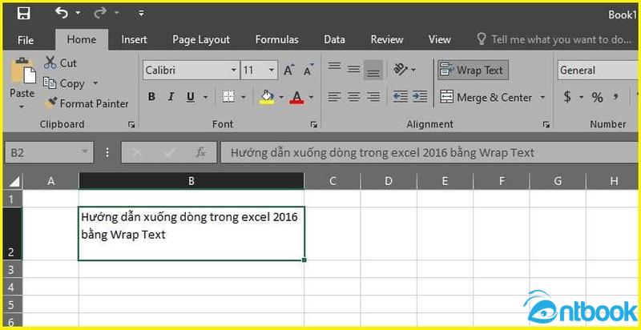
Task: Click the Paste clipboard icon
Action: (23, 70)
